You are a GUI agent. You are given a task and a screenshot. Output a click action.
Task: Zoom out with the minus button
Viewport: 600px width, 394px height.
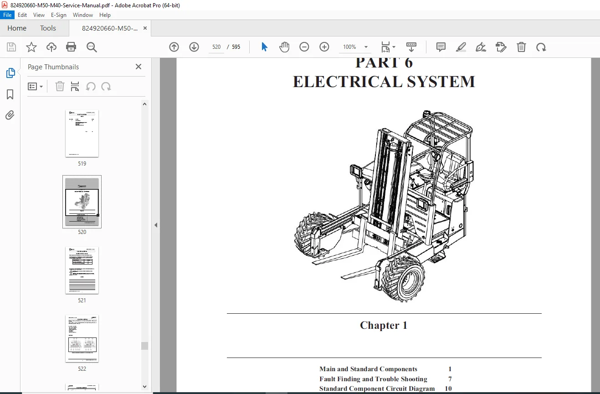point(304,47)
